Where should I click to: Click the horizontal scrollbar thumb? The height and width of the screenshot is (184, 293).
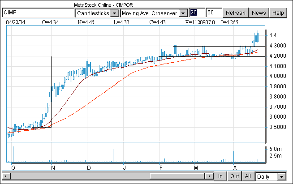80,176
